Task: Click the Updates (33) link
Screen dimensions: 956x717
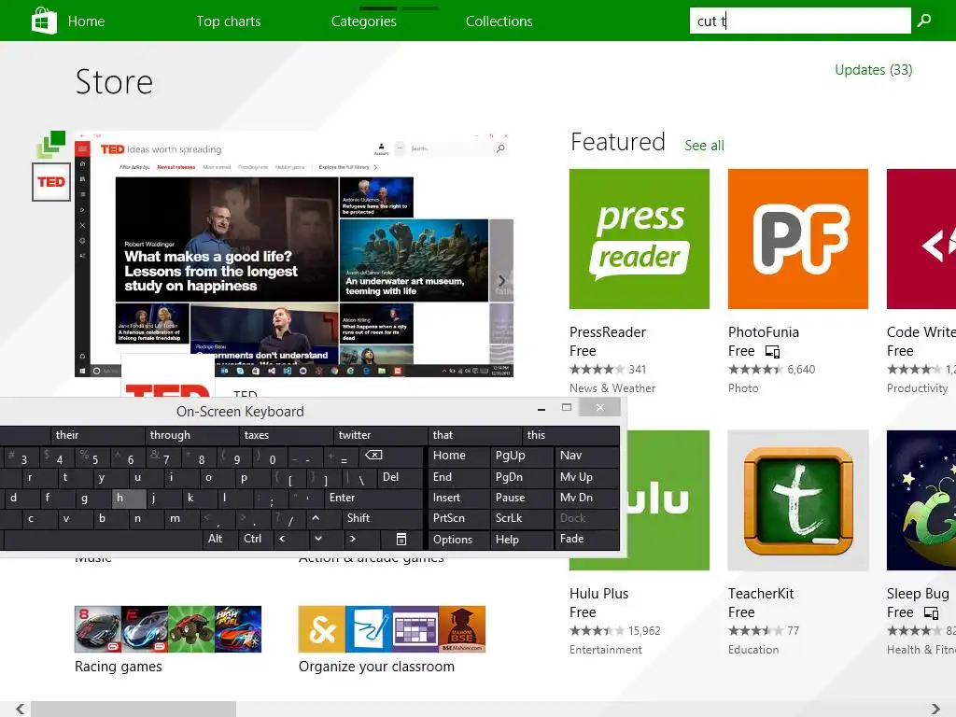Action: 873,70
